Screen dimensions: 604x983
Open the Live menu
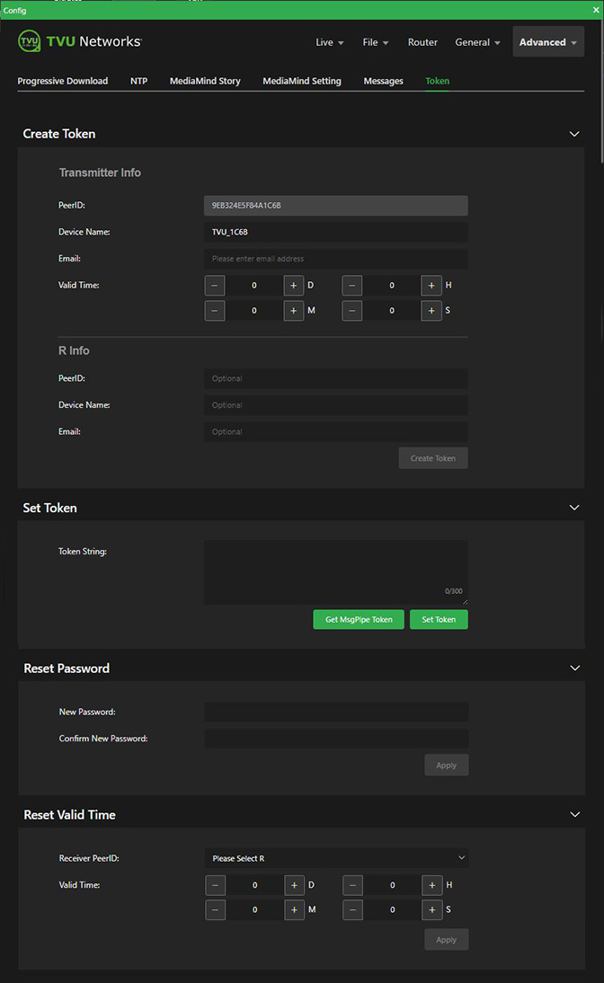click(329, 42)
